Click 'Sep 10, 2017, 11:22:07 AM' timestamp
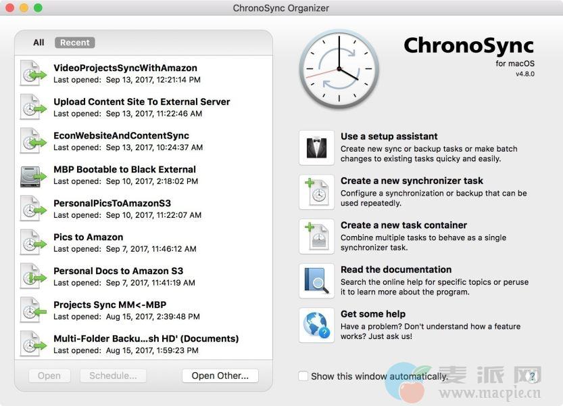Screen dimensions: 563x406 [153, 215]
